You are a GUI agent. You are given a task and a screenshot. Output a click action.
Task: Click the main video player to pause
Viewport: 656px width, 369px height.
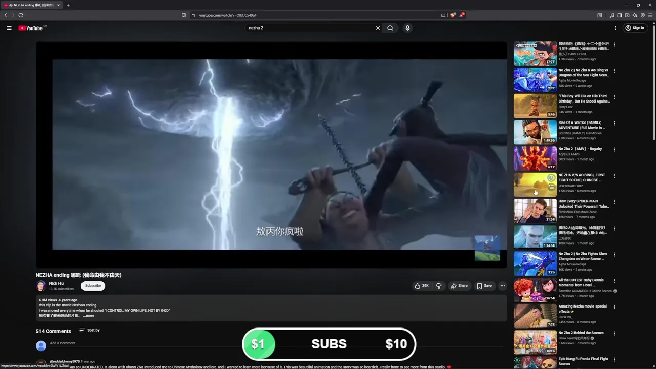point(272,154)
